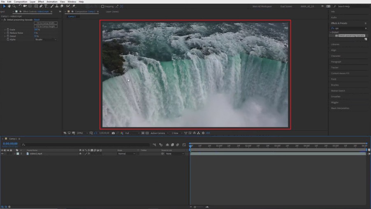371x209 pixels.
Task: Enable motion blur icon in timeline
Action: 177,145
